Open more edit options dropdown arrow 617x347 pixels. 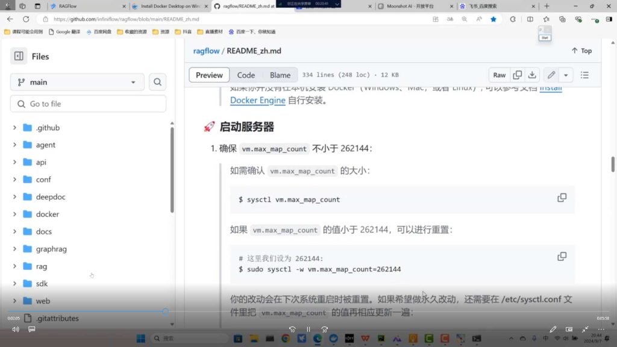coord(566,75)
